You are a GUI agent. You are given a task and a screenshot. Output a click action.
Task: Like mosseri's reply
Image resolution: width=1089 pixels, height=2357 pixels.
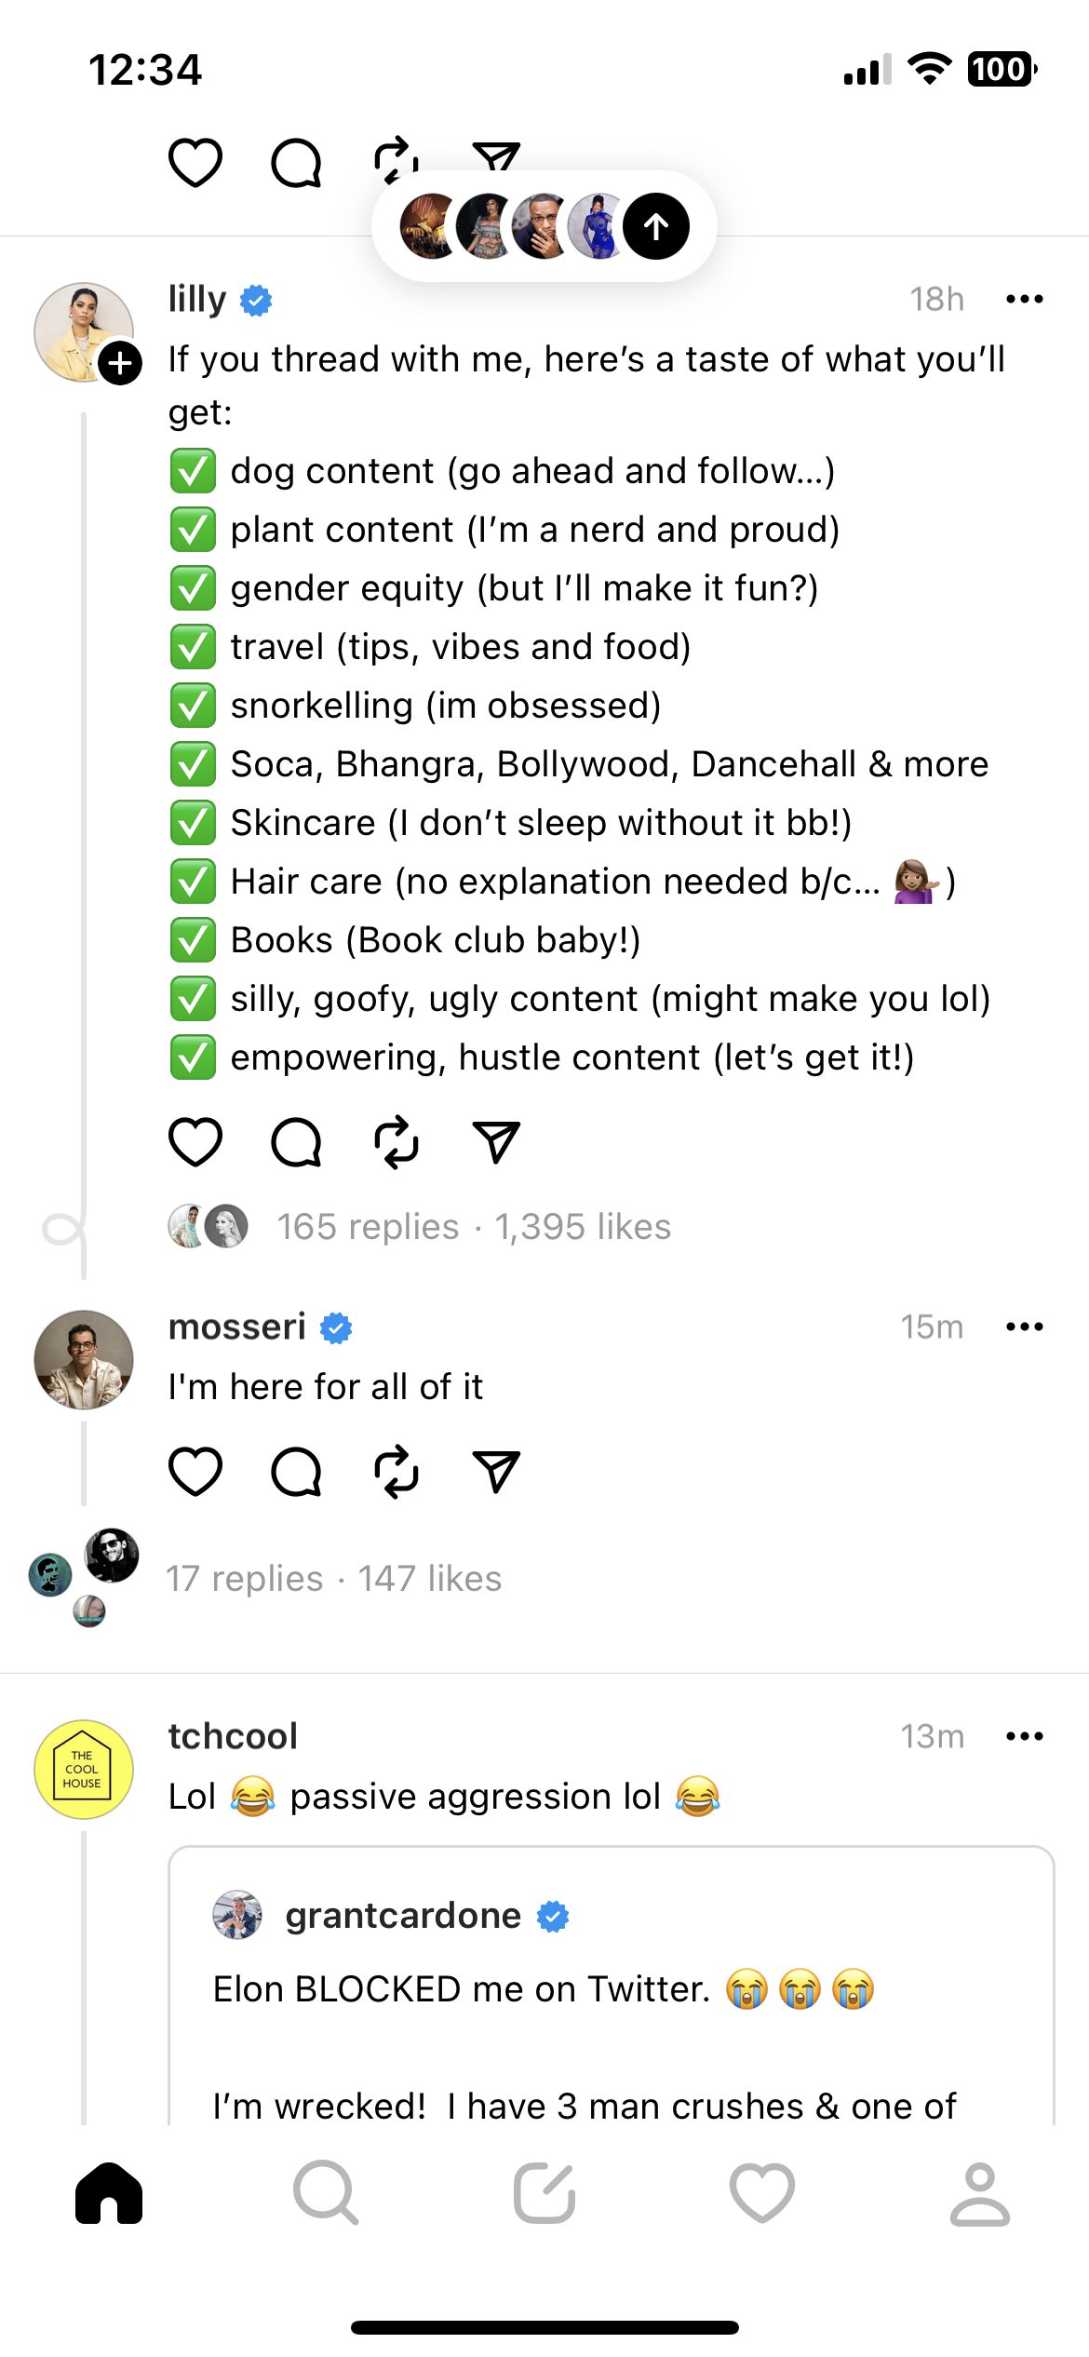pos(195,1471)
